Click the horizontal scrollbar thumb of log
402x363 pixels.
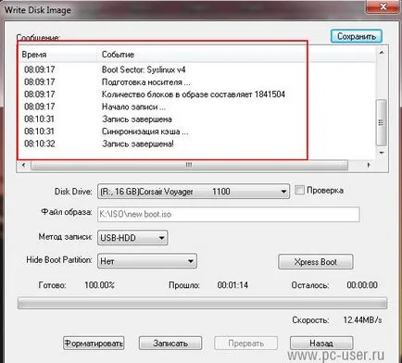(x=189, y=165)
